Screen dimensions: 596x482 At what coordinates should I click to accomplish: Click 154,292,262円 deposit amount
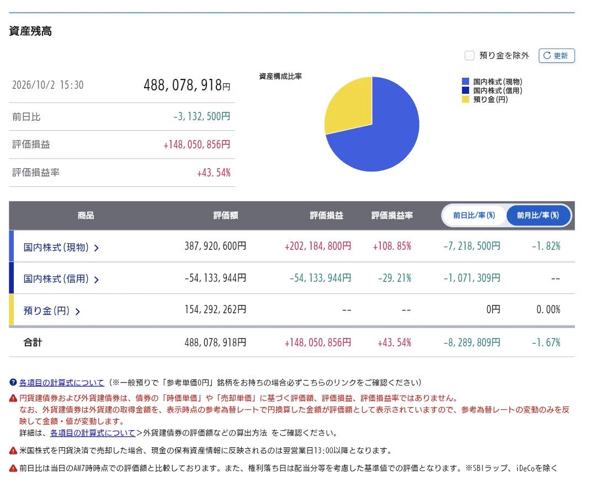point(215,309)
